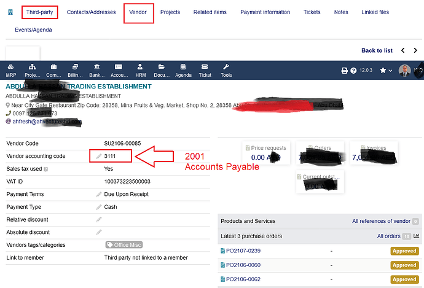Open the Payment information tab

[x=265, y=12]
